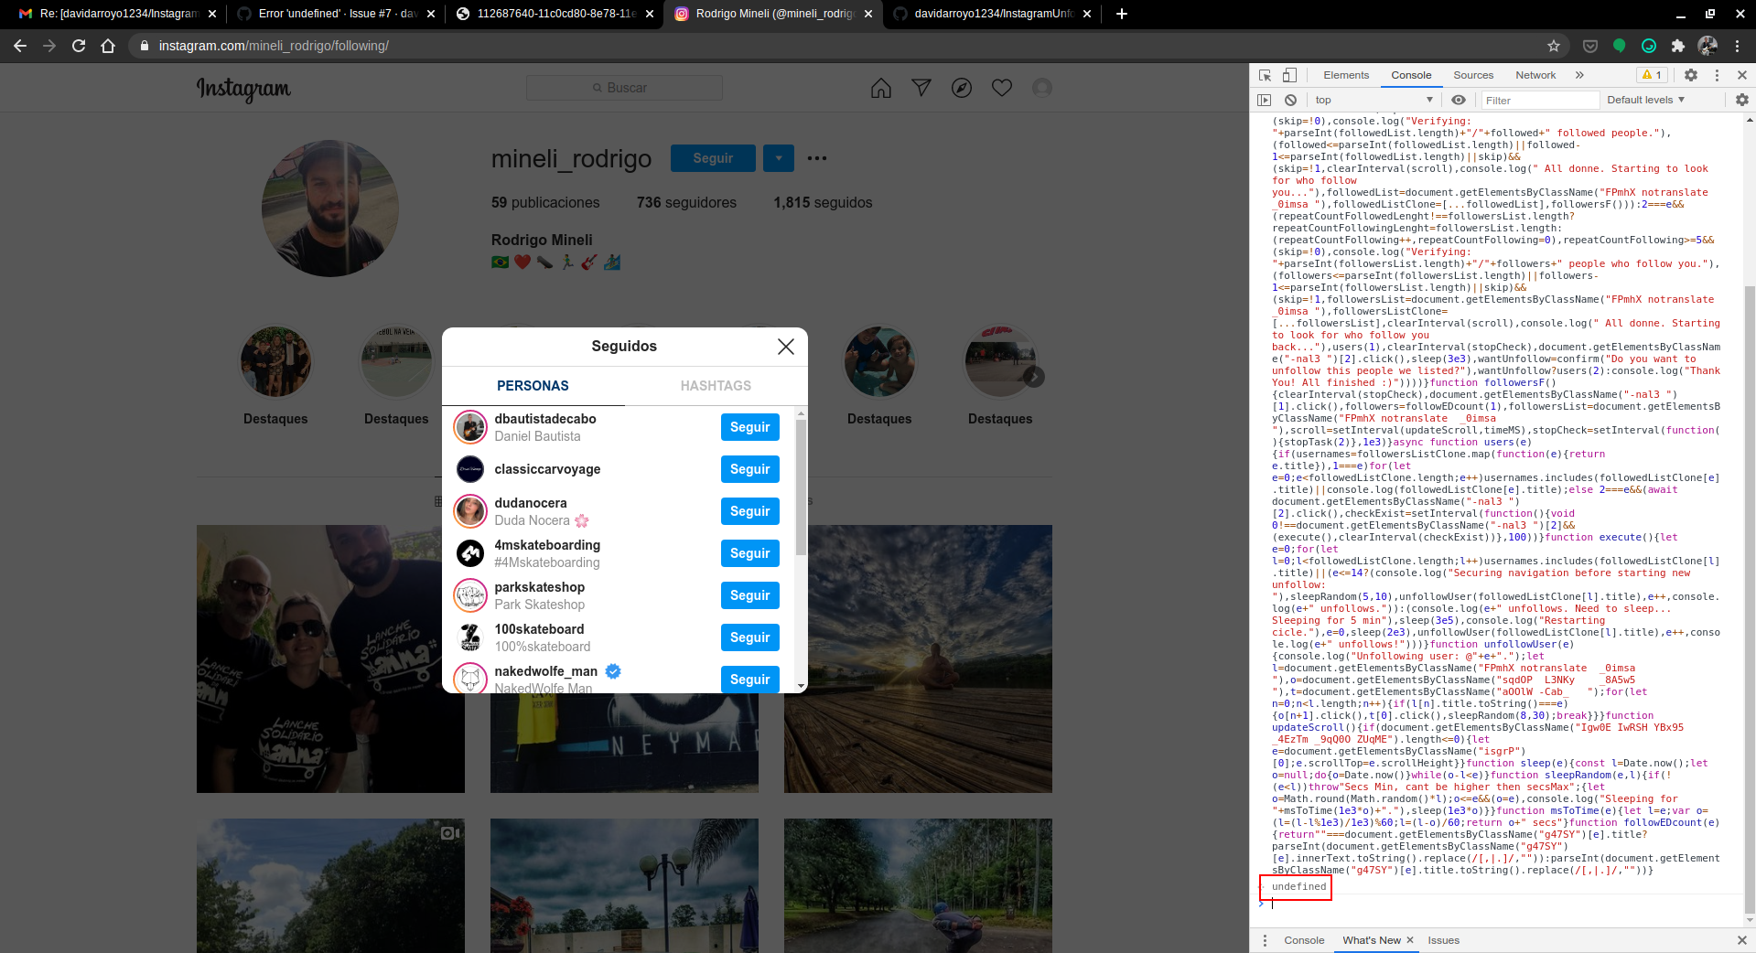Open nakedwolfe_man profile link
The height and width of the screenshot is (953, 1756).
point(545,671)
